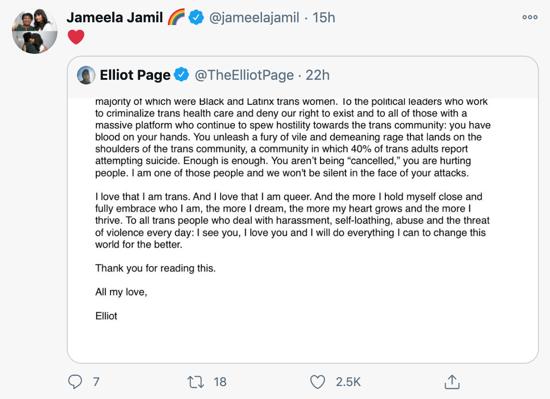Like the tweet using the heart icon
The image size is (550, 399).
318,382
